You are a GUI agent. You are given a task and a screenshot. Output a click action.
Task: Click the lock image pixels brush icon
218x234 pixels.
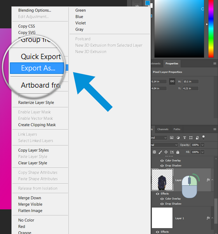coord(160,152)
